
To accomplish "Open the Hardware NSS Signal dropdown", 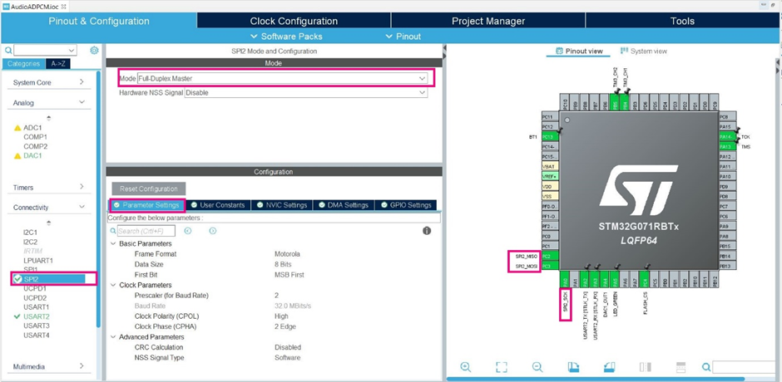I will tap(306, 93).
